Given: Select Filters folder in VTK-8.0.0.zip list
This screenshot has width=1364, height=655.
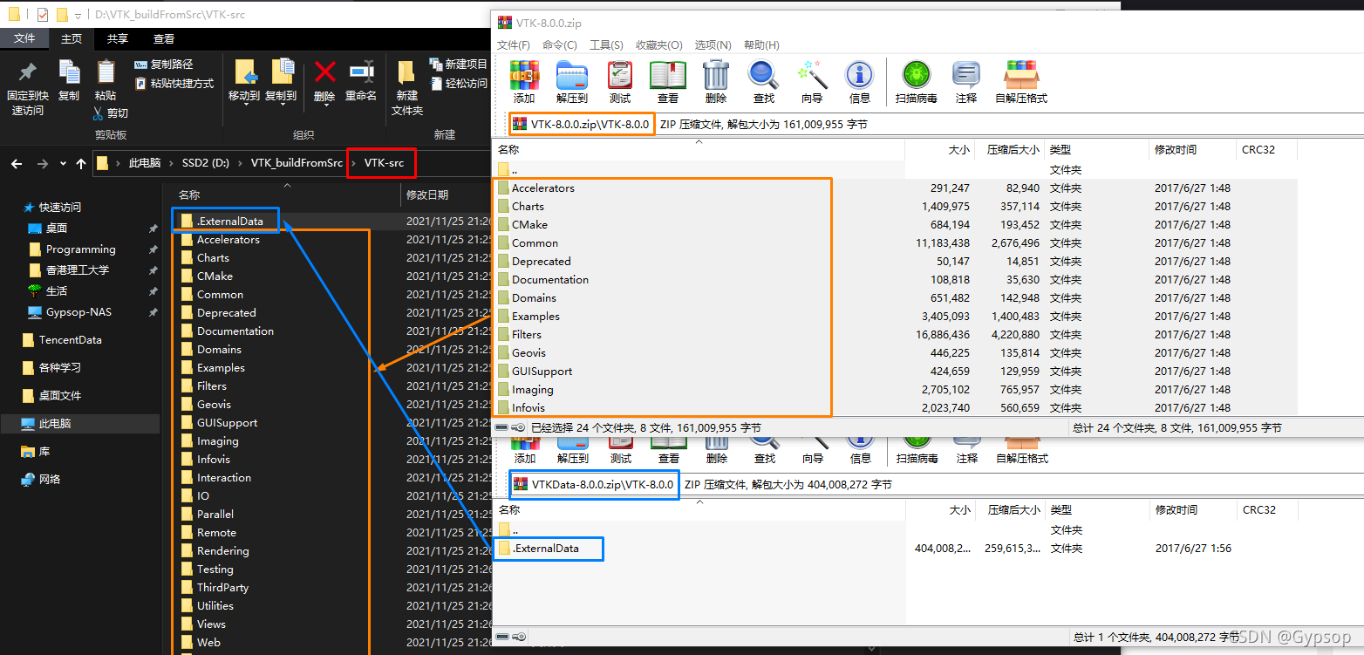Looking at the screenshot, I should point(526,335).
